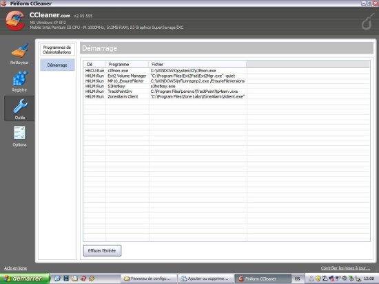Open the Aide en ligne link
This screenshot has height=284, width=379.
pos(15,268)
